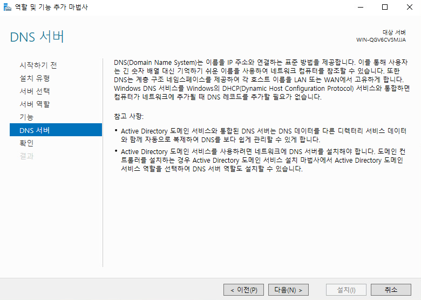Jump to the 확인 step
Viewport: 421px width, 300px height.
(x=26, y=143)
